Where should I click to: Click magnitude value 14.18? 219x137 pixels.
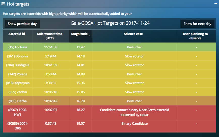pyautogui.click(x=80, y=56)
